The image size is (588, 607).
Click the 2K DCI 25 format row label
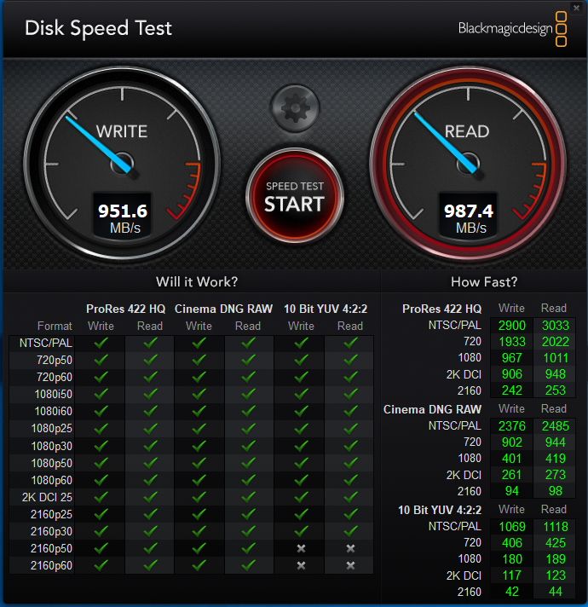pyautogui.click(x=47, y=497)
